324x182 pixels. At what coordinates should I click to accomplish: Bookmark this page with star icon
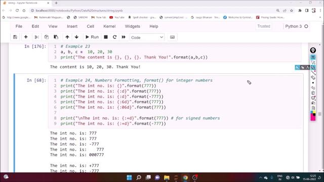point(292,11)
